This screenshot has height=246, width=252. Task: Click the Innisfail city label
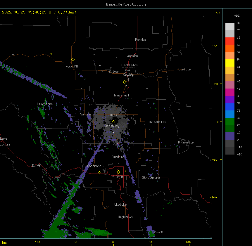point(121,95)
